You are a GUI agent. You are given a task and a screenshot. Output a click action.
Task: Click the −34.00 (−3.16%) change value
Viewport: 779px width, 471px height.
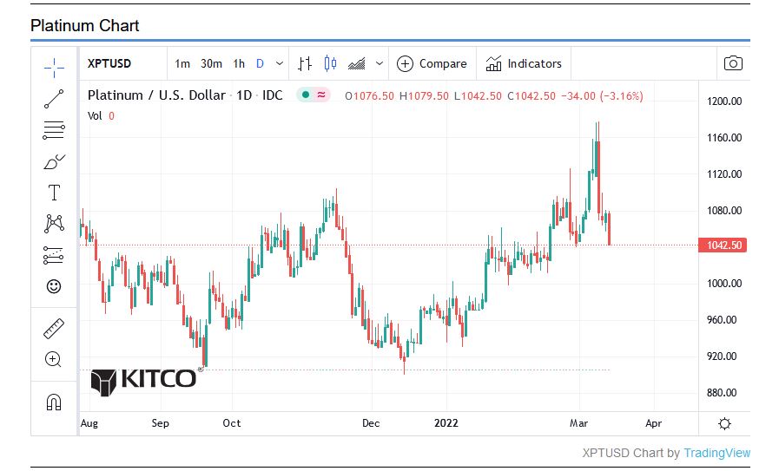(x=602, y=95)
